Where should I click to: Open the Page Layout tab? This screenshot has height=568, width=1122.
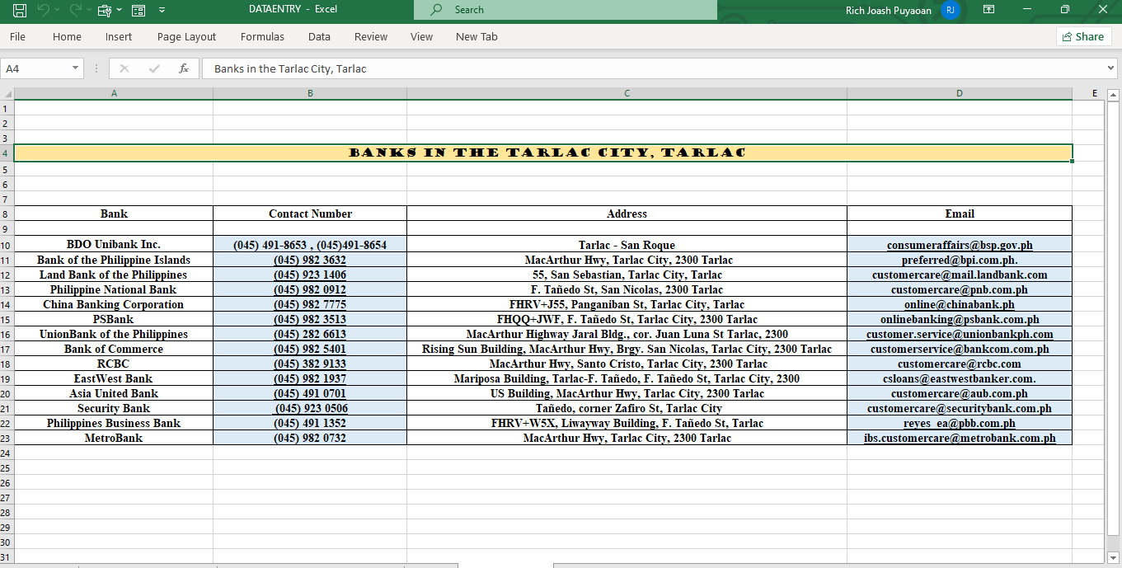[186, 36]
